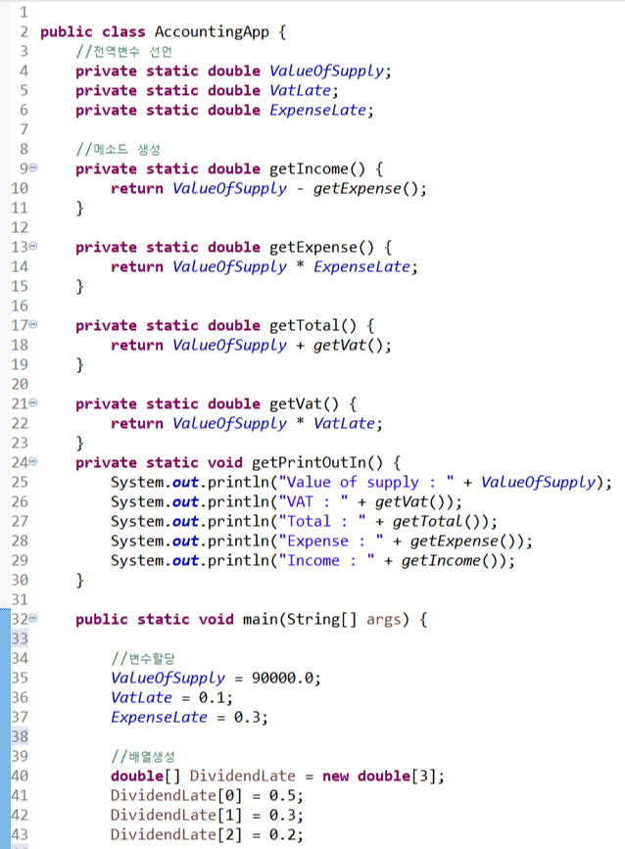Click DividendLate[1] on line 42
Screen dimensions: 625x849
click(x=176, y=815)
